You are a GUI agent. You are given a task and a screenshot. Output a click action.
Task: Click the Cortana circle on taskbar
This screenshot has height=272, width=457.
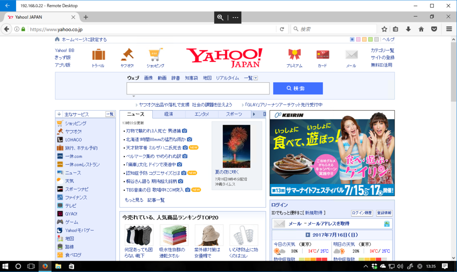18,266
